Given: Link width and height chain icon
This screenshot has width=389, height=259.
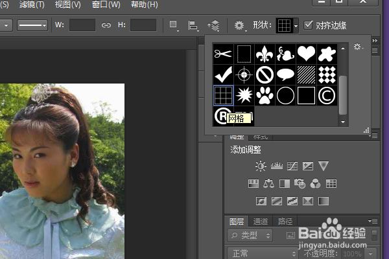Looking at the screenshot, I should coord(106,25).
